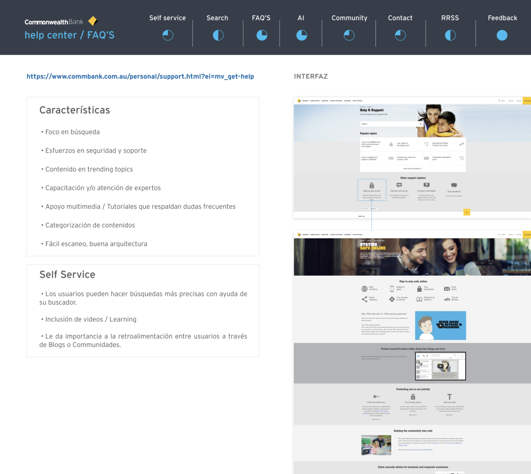
Task: Click the FAQ'S pie chart icon
Action: point(262,35)
